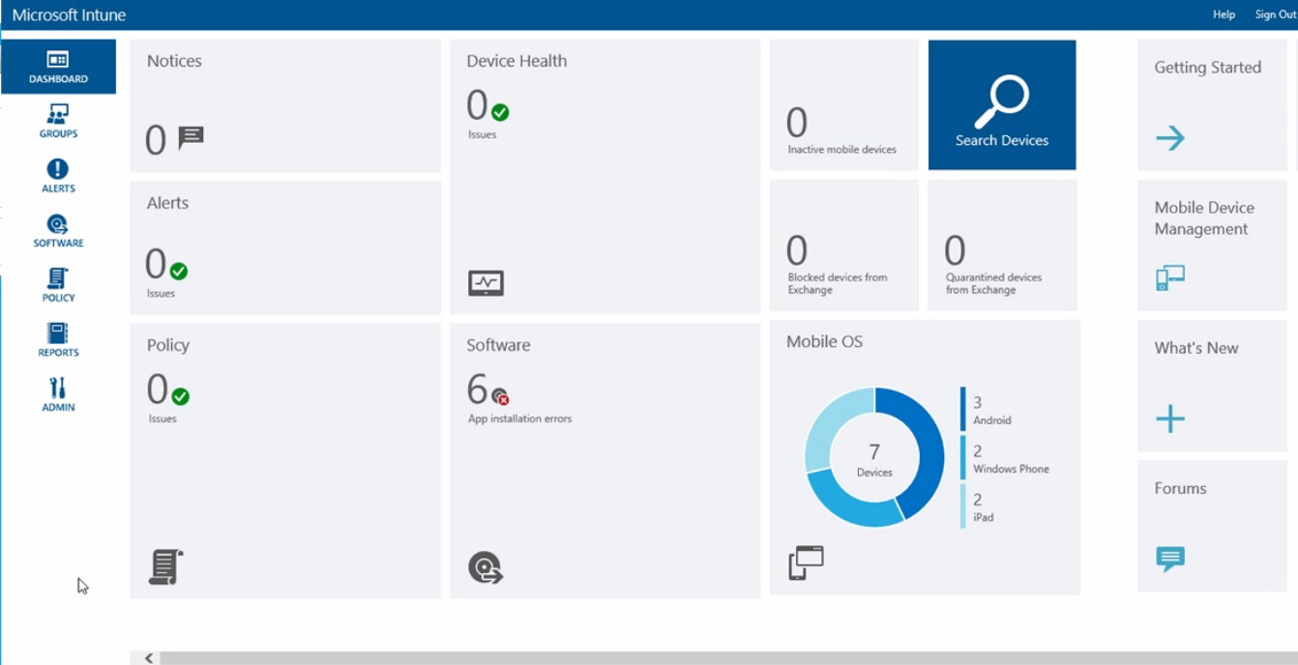Viewport: 1298px width, 665px height.
Task: Click the 6 errors count in Software
Action: (x=477, y=390)
